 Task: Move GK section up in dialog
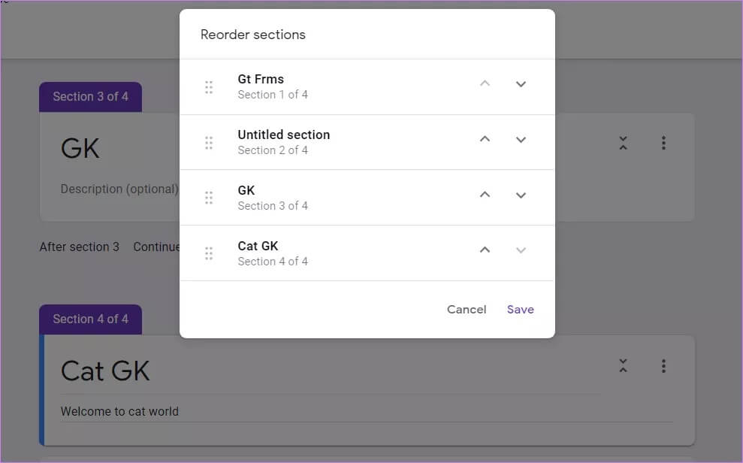[x=485, y=195]
